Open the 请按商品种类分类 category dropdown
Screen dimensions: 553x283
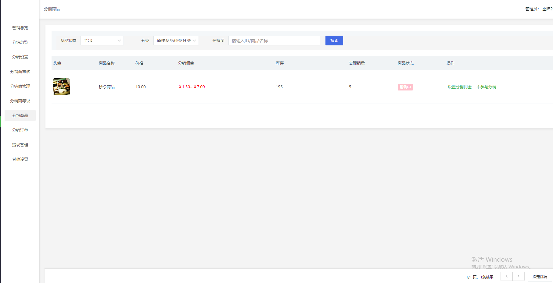pos(176,41)
